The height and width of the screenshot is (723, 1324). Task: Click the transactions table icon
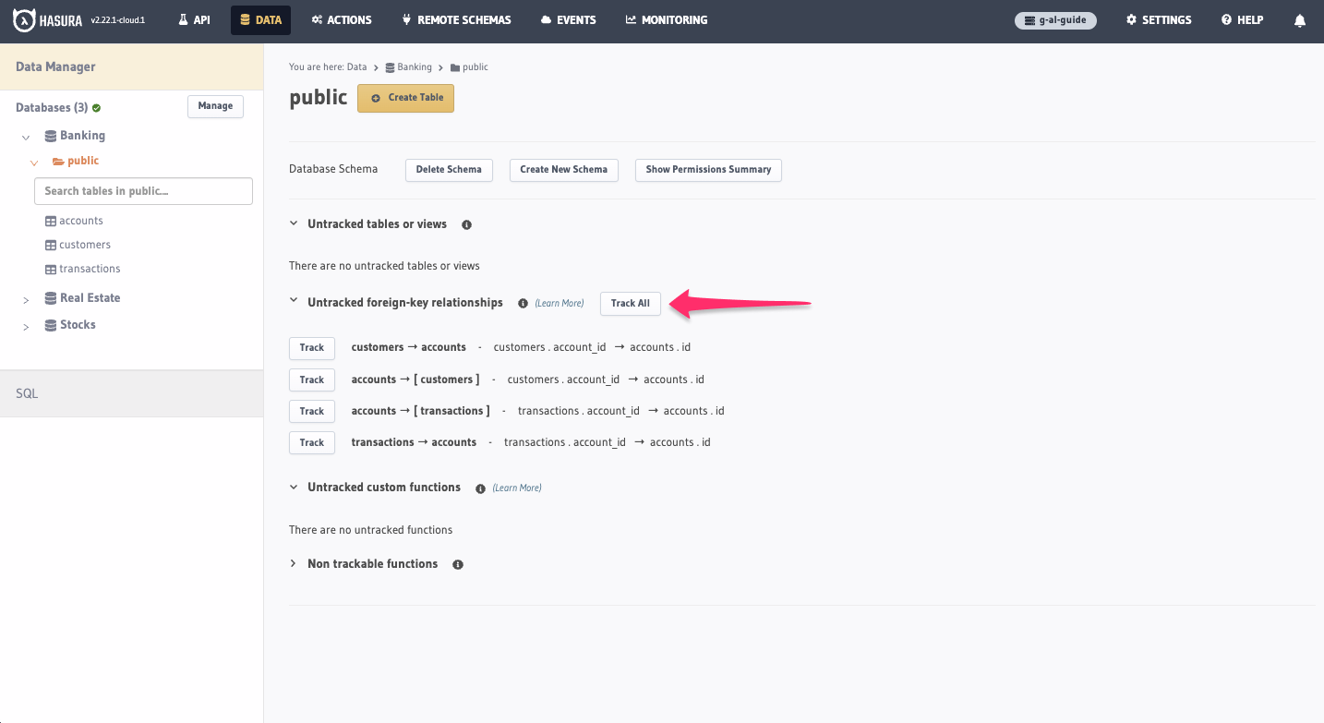50,268
